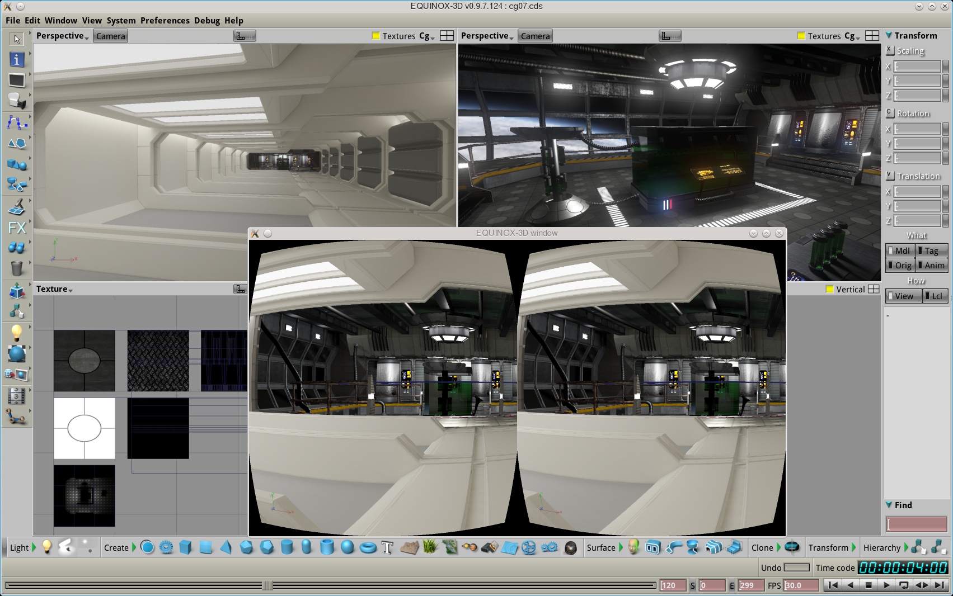Image resolution: width=953 pixels, height=596 pixels.
Task: Click the timeline slider handle
Action: pyautogui.click(x=267, y=585)
